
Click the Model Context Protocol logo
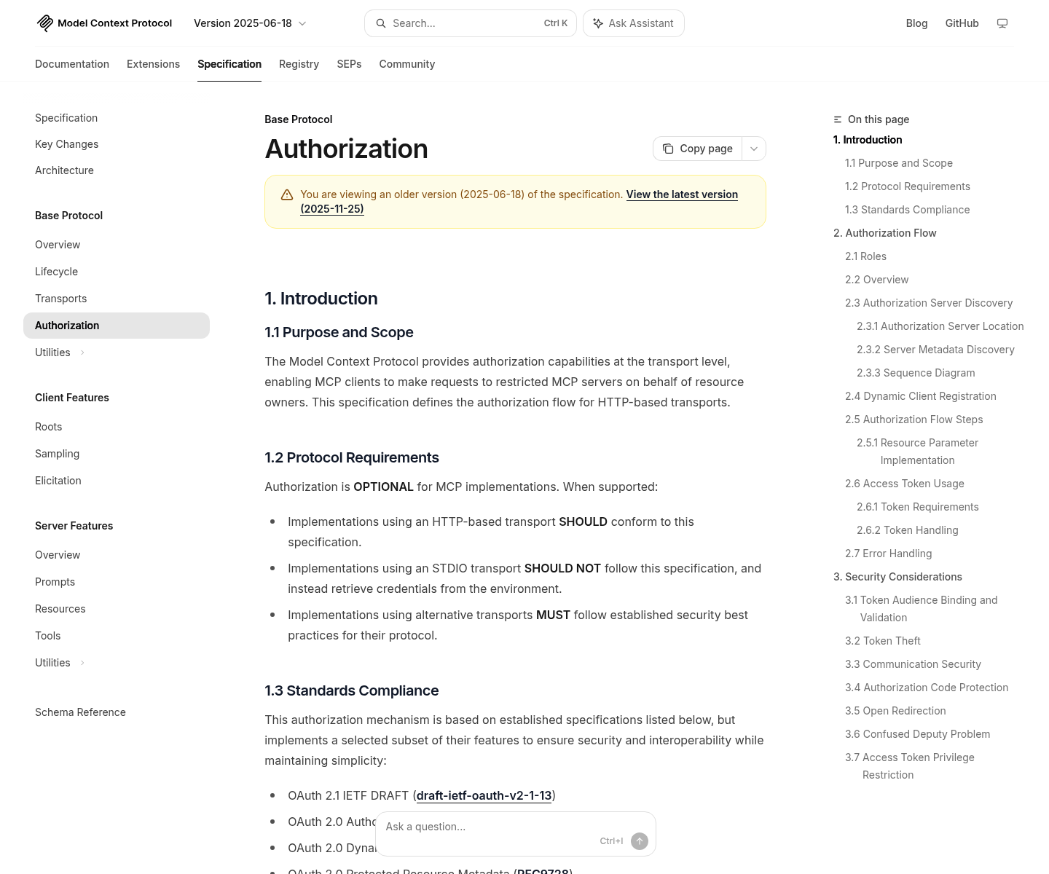(x=104, y=23)
